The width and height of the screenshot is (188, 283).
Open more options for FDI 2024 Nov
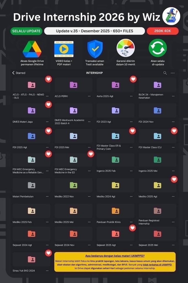[x=173, y=122]
